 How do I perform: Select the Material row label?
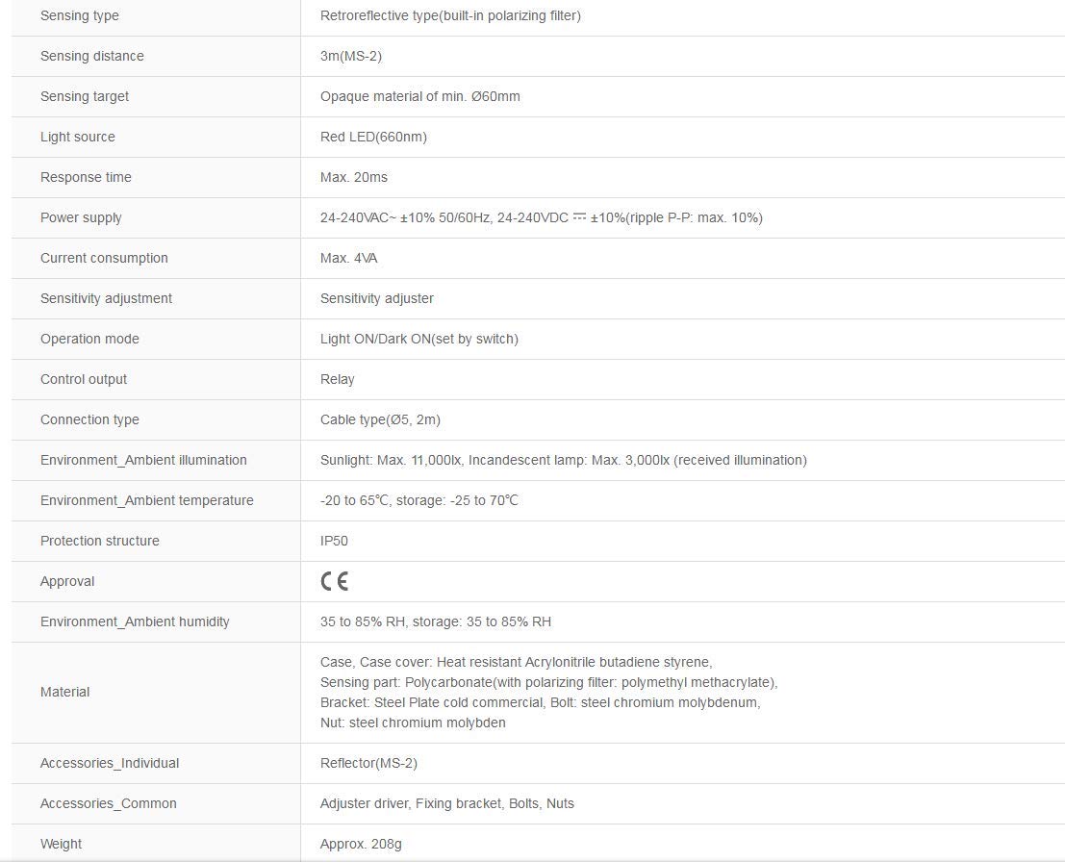64,692
